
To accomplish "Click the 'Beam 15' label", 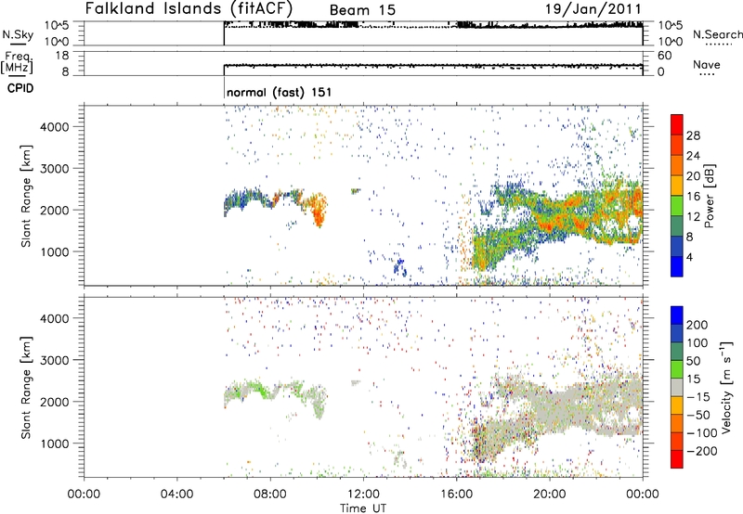I will coord(362,10).
